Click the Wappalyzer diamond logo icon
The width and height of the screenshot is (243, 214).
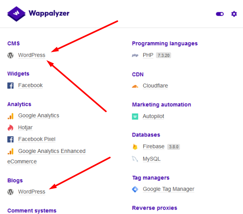16,14
